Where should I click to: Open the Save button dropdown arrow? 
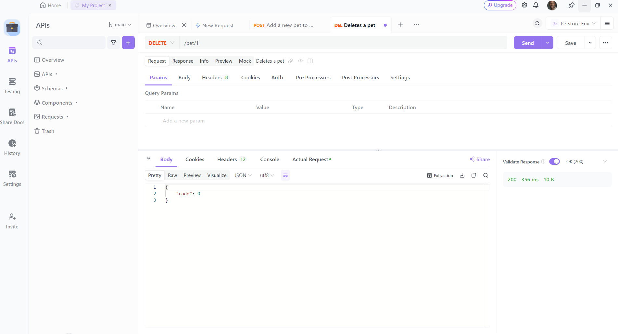point(590,43)
